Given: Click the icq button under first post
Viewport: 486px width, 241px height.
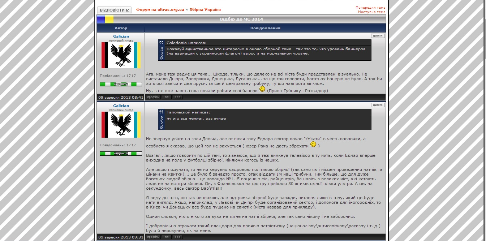Looking at the screenshot, I should click(x=177, y=97).
